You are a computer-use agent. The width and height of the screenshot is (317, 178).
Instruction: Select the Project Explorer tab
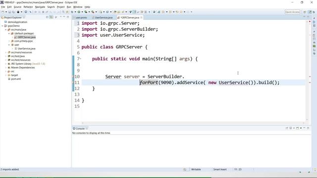[x=13, y=18]
